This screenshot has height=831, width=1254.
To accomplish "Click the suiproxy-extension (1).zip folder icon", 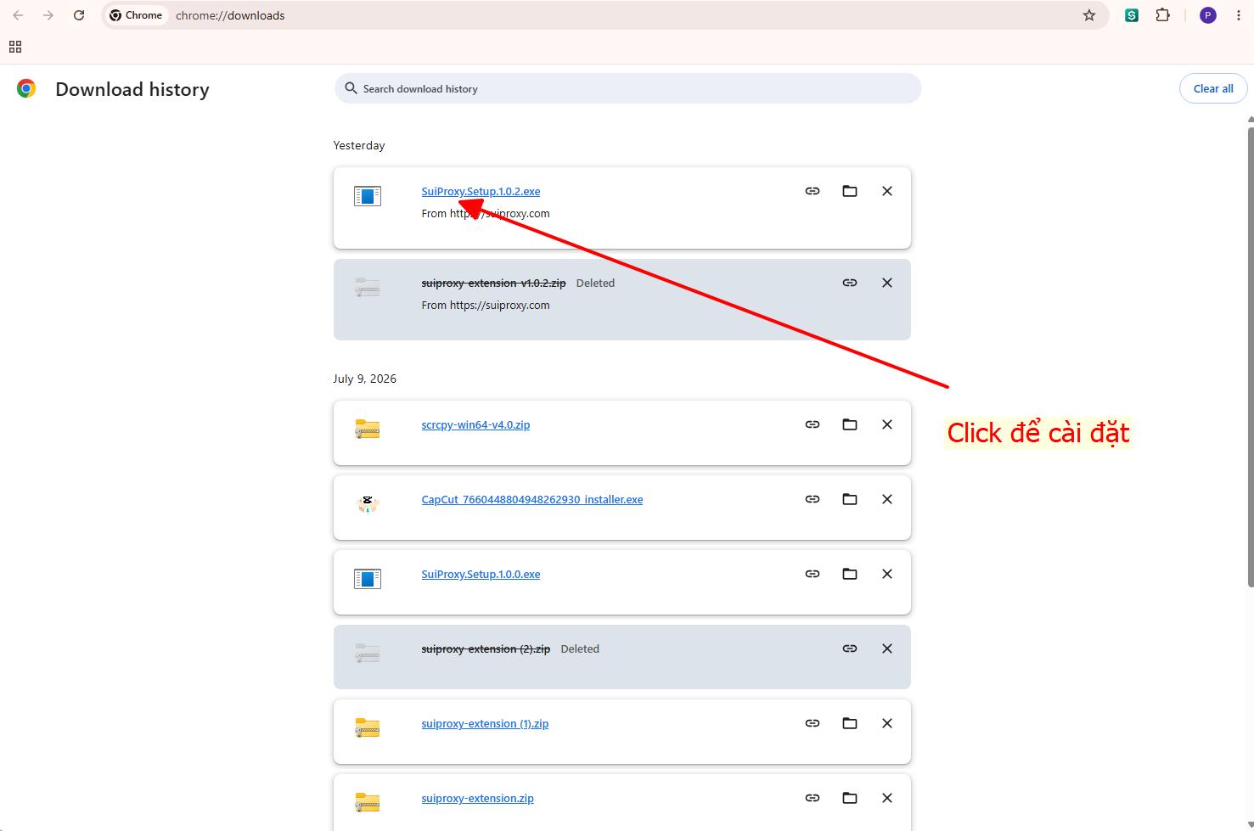I will [368, 727].
